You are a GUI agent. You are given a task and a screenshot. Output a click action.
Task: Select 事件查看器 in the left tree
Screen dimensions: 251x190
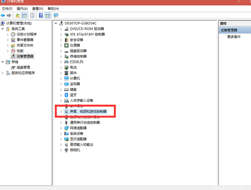(x=25, y=40)
